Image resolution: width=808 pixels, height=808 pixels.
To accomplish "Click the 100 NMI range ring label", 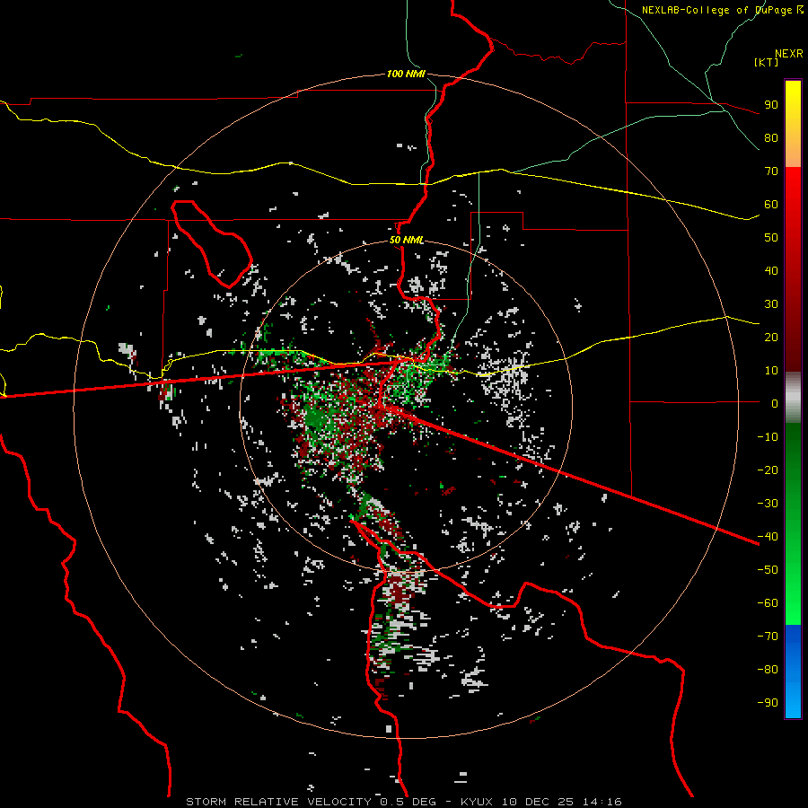I will tap(406, 74).
